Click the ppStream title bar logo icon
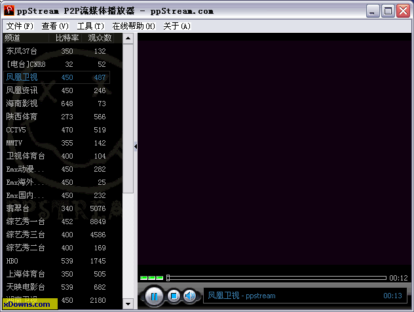The width and height of the screenshot is (414, 312). pyautogui.click(x=9, y=10)
